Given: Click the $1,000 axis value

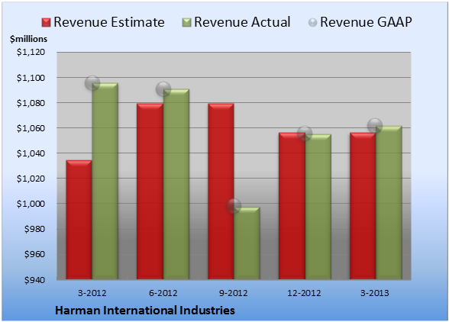Looking at the screenshot, I should 31,204.
